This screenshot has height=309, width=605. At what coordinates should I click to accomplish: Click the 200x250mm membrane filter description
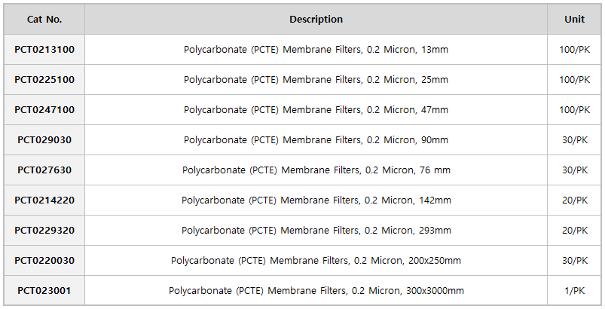[x=316, y=260]
